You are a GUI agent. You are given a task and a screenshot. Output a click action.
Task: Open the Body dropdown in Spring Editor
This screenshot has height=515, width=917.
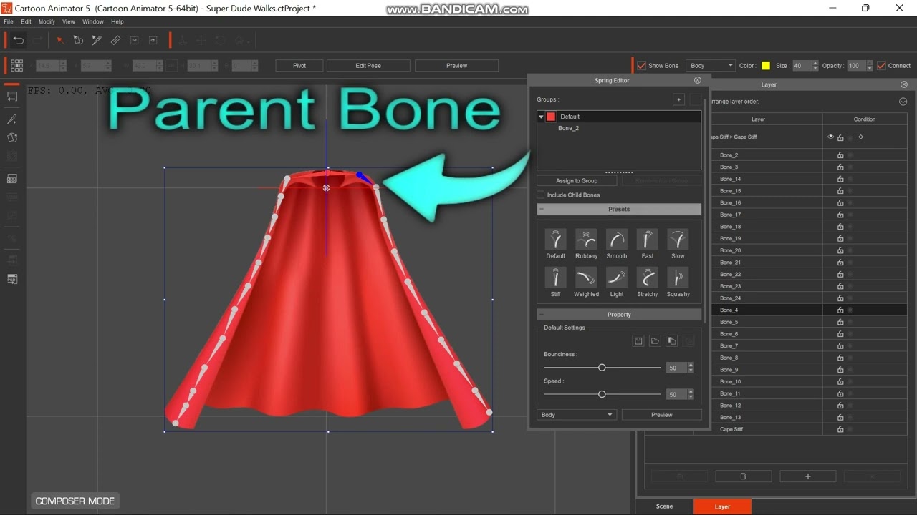pos(577,415)
